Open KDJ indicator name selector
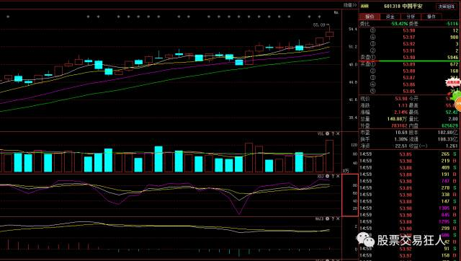 [x=321, y=176]
